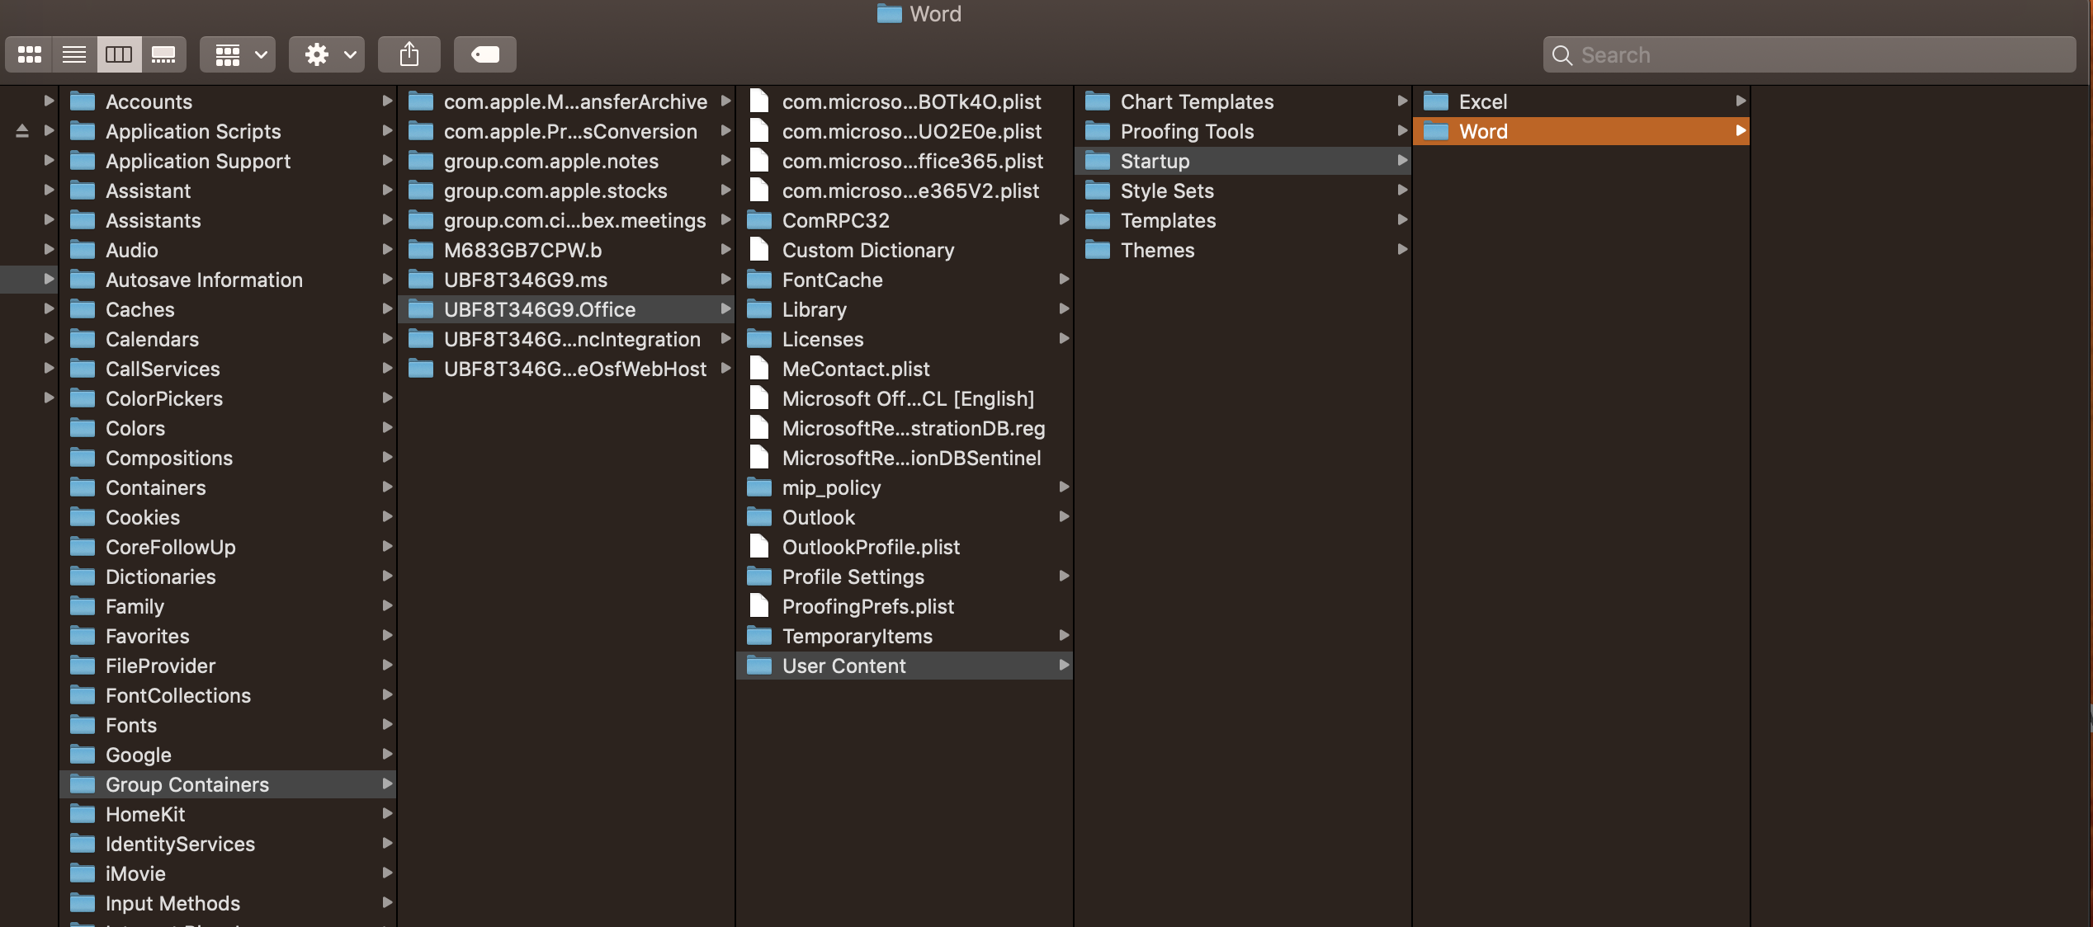The width and height of the screenshot is (2093, 927).
Task: Select column view button
Action: click(x=119, y=54)
